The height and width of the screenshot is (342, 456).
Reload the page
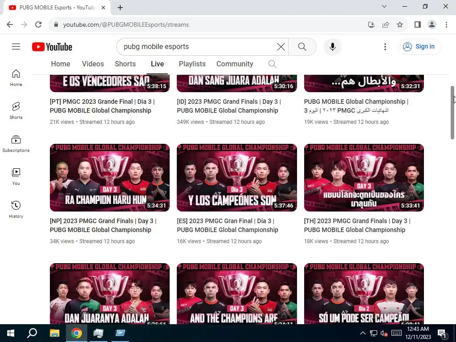coord(38,24)
